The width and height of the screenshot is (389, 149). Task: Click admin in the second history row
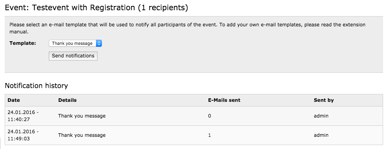tap(321, 135)
